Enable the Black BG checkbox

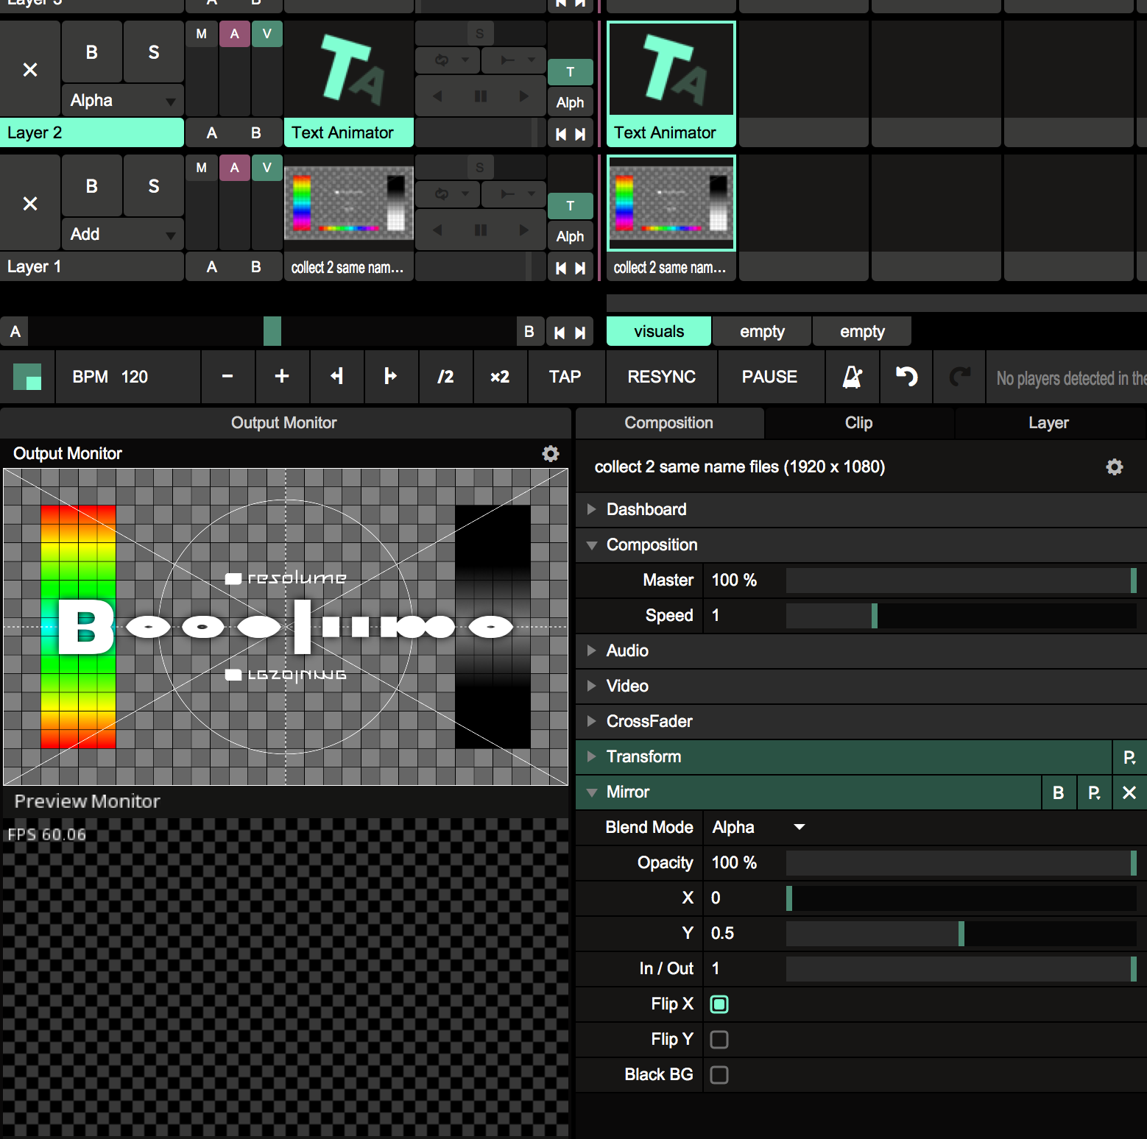719,1075
